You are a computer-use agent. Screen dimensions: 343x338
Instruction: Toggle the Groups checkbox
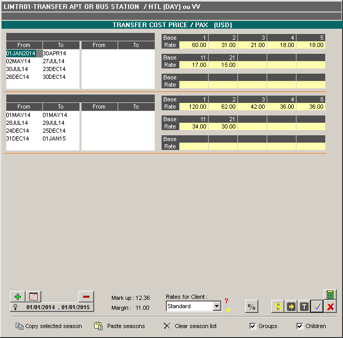click(x=253, y=326)
